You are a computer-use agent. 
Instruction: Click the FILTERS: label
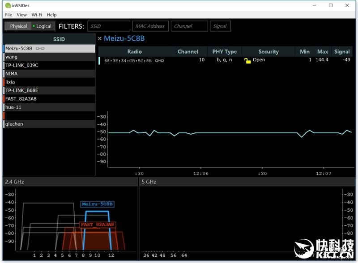[71, 26]
